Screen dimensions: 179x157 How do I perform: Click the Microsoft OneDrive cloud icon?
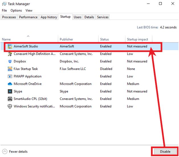[x=10, y=84]
